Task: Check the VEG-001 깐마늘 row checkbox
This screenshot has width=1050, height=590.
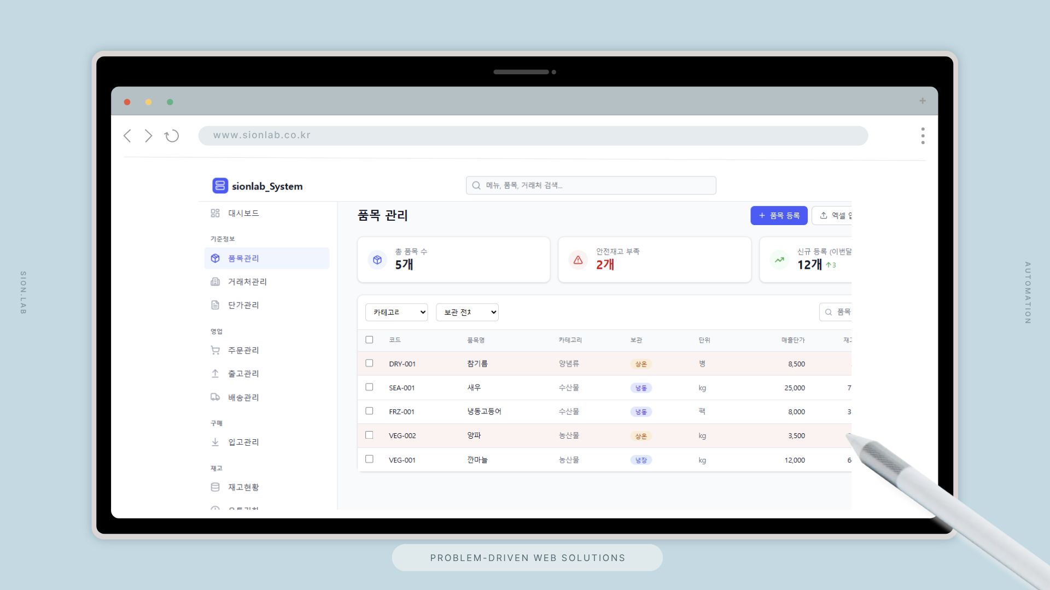Action: pos(369,459)
